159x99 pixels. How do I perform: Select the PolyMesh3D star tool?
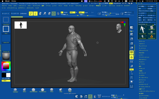coord(152,32)
